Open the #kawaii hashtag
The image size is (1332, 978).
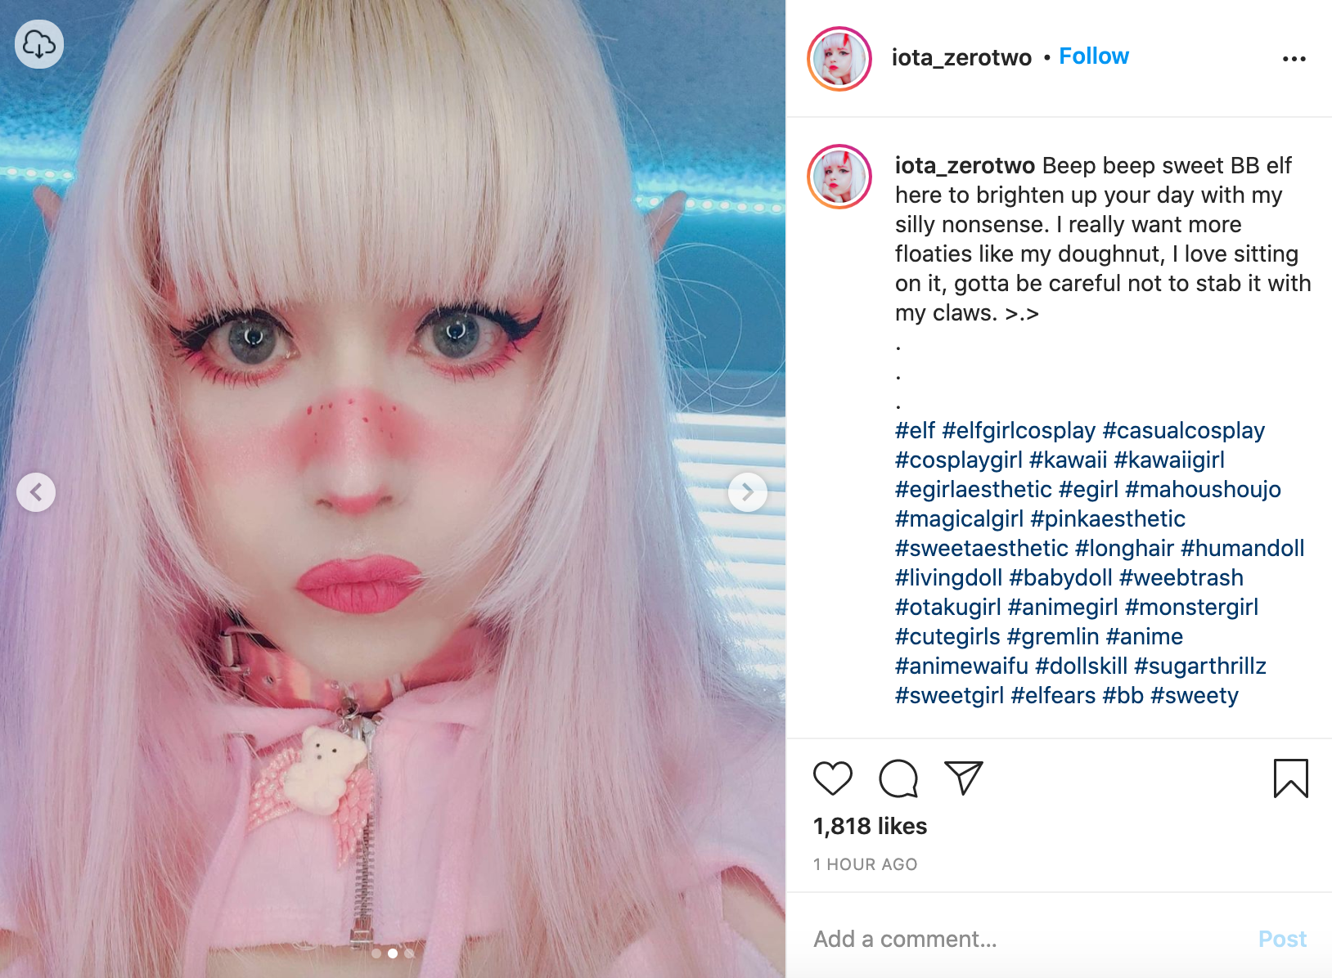[1068, 460]
